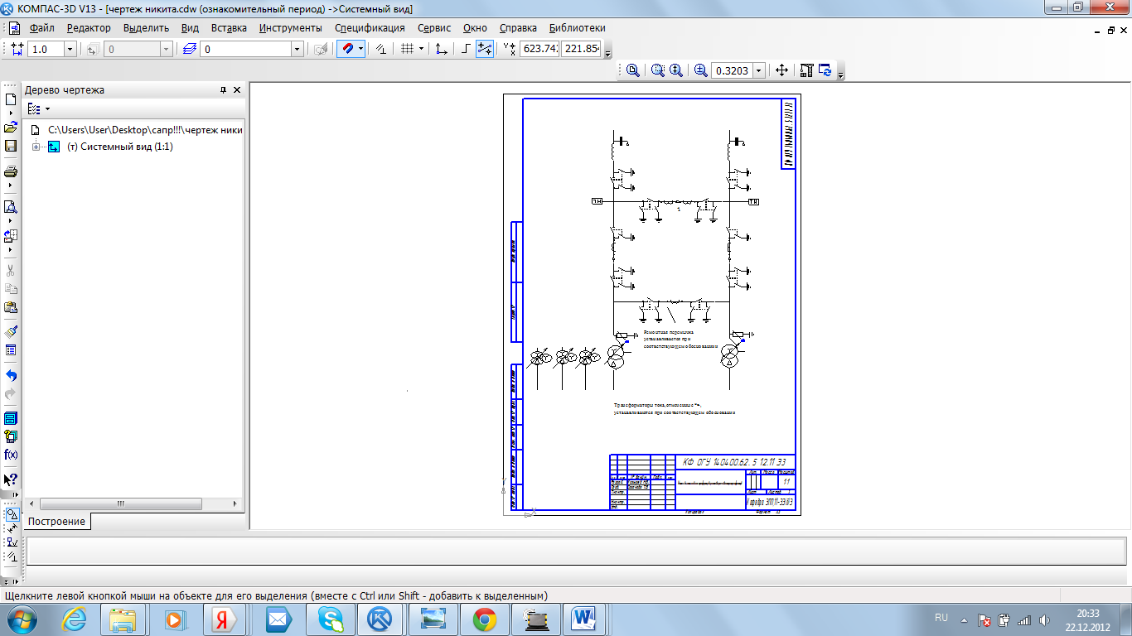Expand the Системный вид (1:1) tree node
This screenshot has height=636, width=1132.
click(x=36, y=147)
